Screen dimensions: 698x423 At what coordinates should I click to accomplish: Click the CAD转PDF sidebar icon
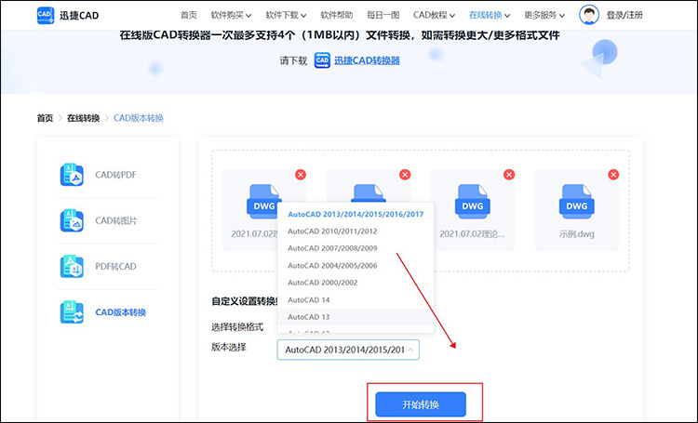72,175
